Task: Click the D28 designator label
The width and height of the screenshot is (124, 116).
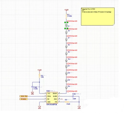Action: tap(69, 73)
